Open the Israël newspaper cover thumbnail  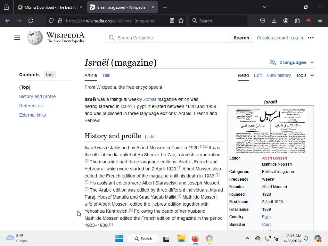click(270, 131)
